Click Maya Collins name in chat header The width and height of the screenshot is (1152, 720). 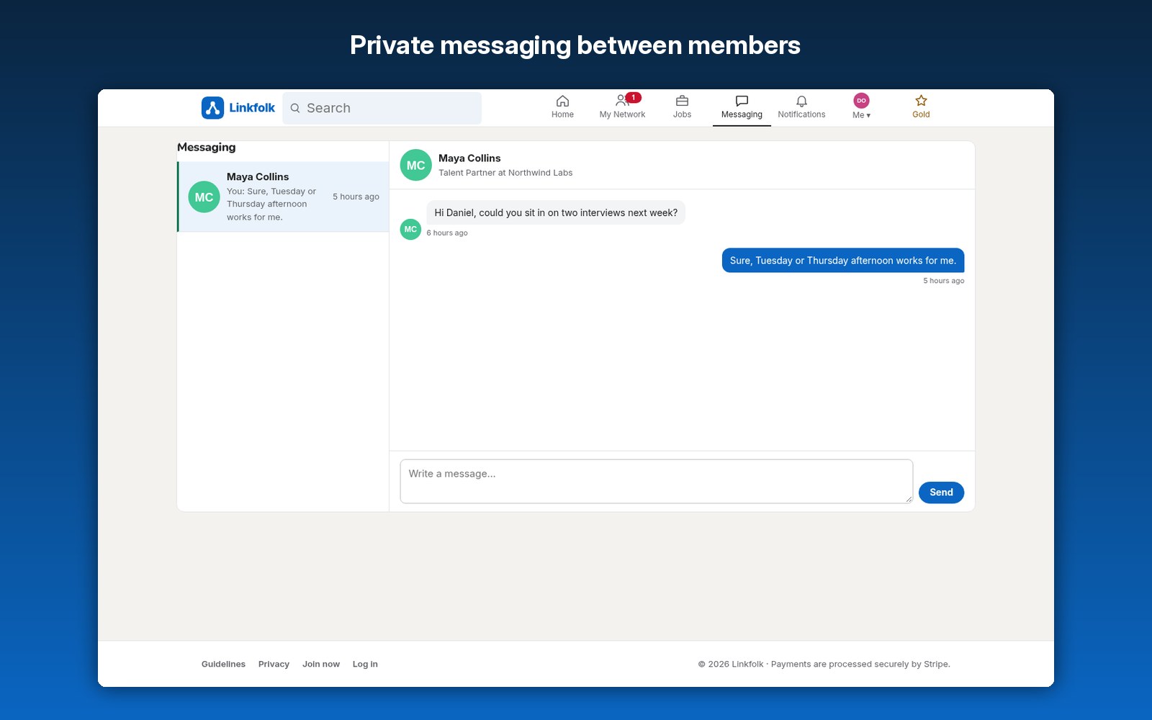pos(469,158)
